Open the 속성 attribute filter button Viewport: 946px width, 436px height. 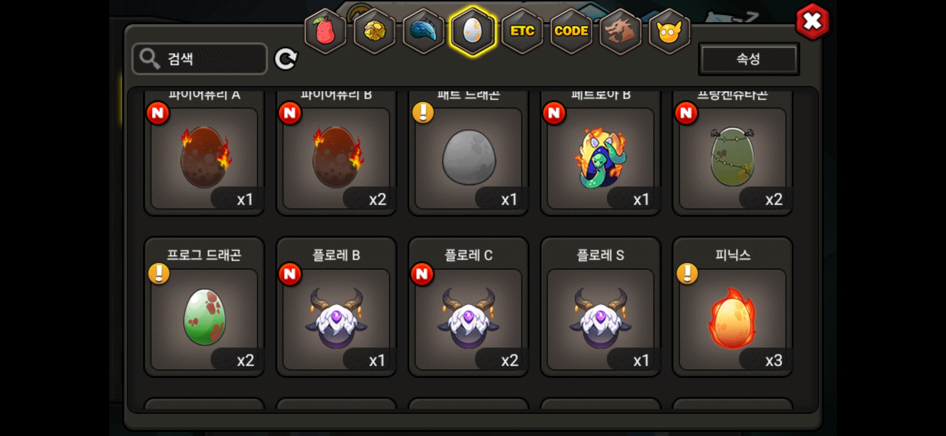pos(749,59)
